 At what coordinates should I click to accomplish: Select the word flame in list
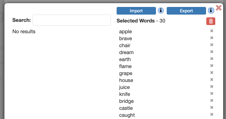tap(125, 66)
